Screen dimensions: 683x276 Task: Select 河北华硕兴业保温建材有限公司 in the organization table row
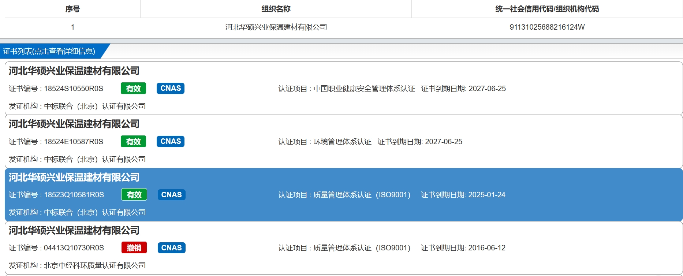[x=276, y=27]
